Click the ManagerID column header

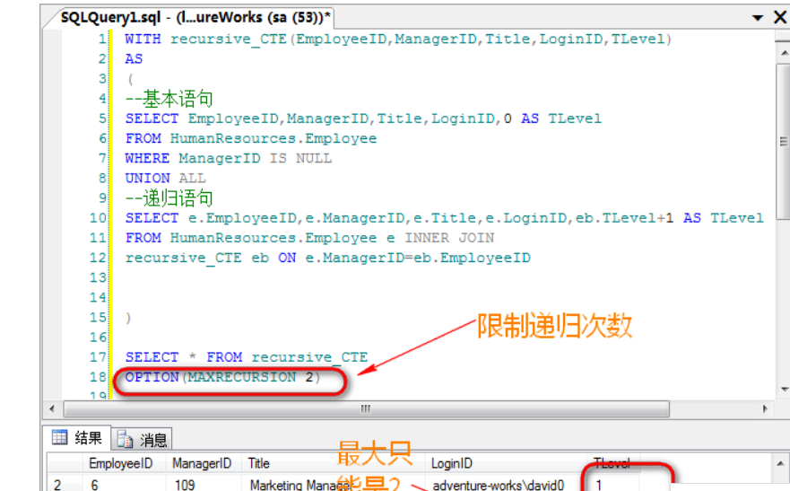coord(202,463)
